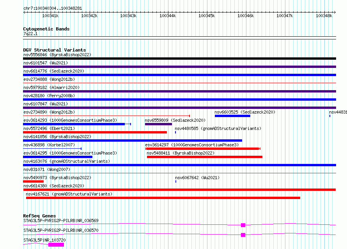Click the esv3614297 1000GenomesConsortiumPhase3 red bar
The width and height of the screenshot is (347, 249).
tap(203, 149)
